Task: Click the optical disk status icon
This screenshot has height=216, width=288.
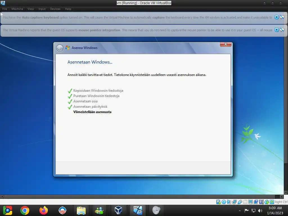Action: 224,202
